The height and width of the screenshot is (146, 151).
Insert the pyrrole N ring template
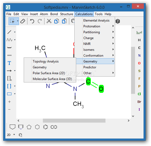21,127
